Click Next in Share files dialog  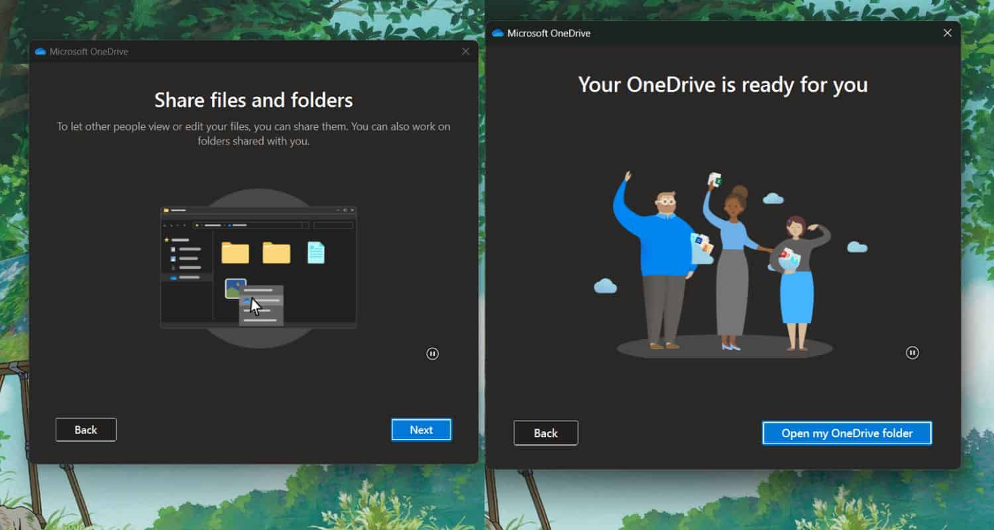[421, 430]
